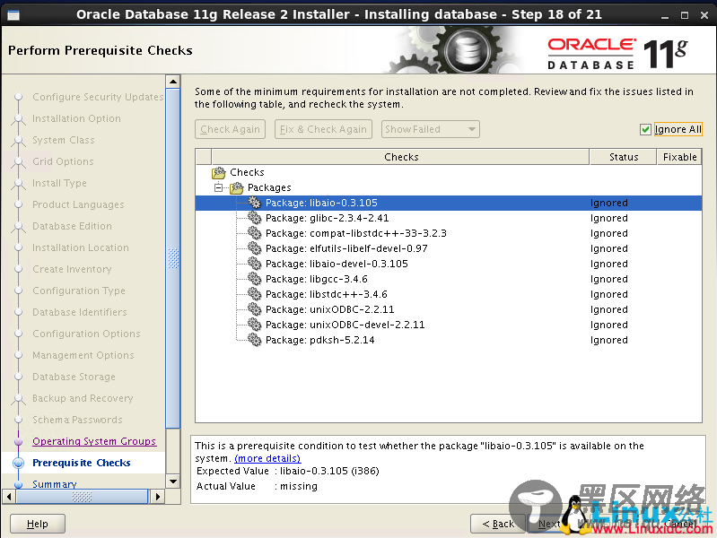Click the sidebar vertical scrollbar thumb

[x=173, y=258]
